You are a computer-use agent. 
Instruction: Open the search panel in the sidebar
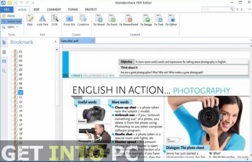coord(4,71)
